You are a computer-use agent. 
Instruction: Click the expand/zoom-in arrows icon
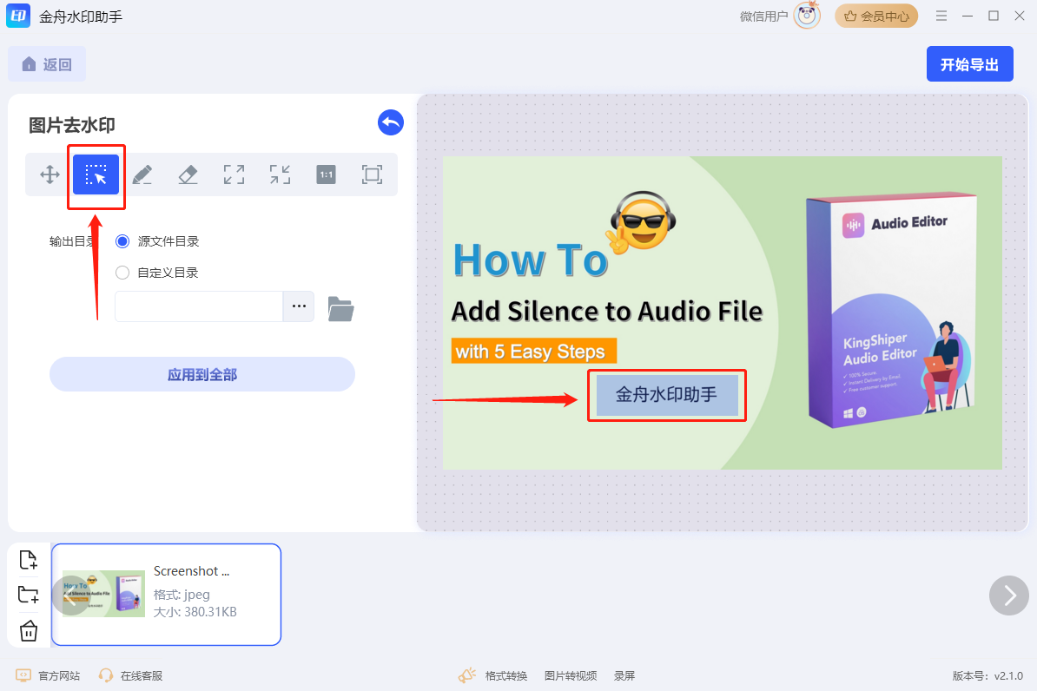[234, 174]
